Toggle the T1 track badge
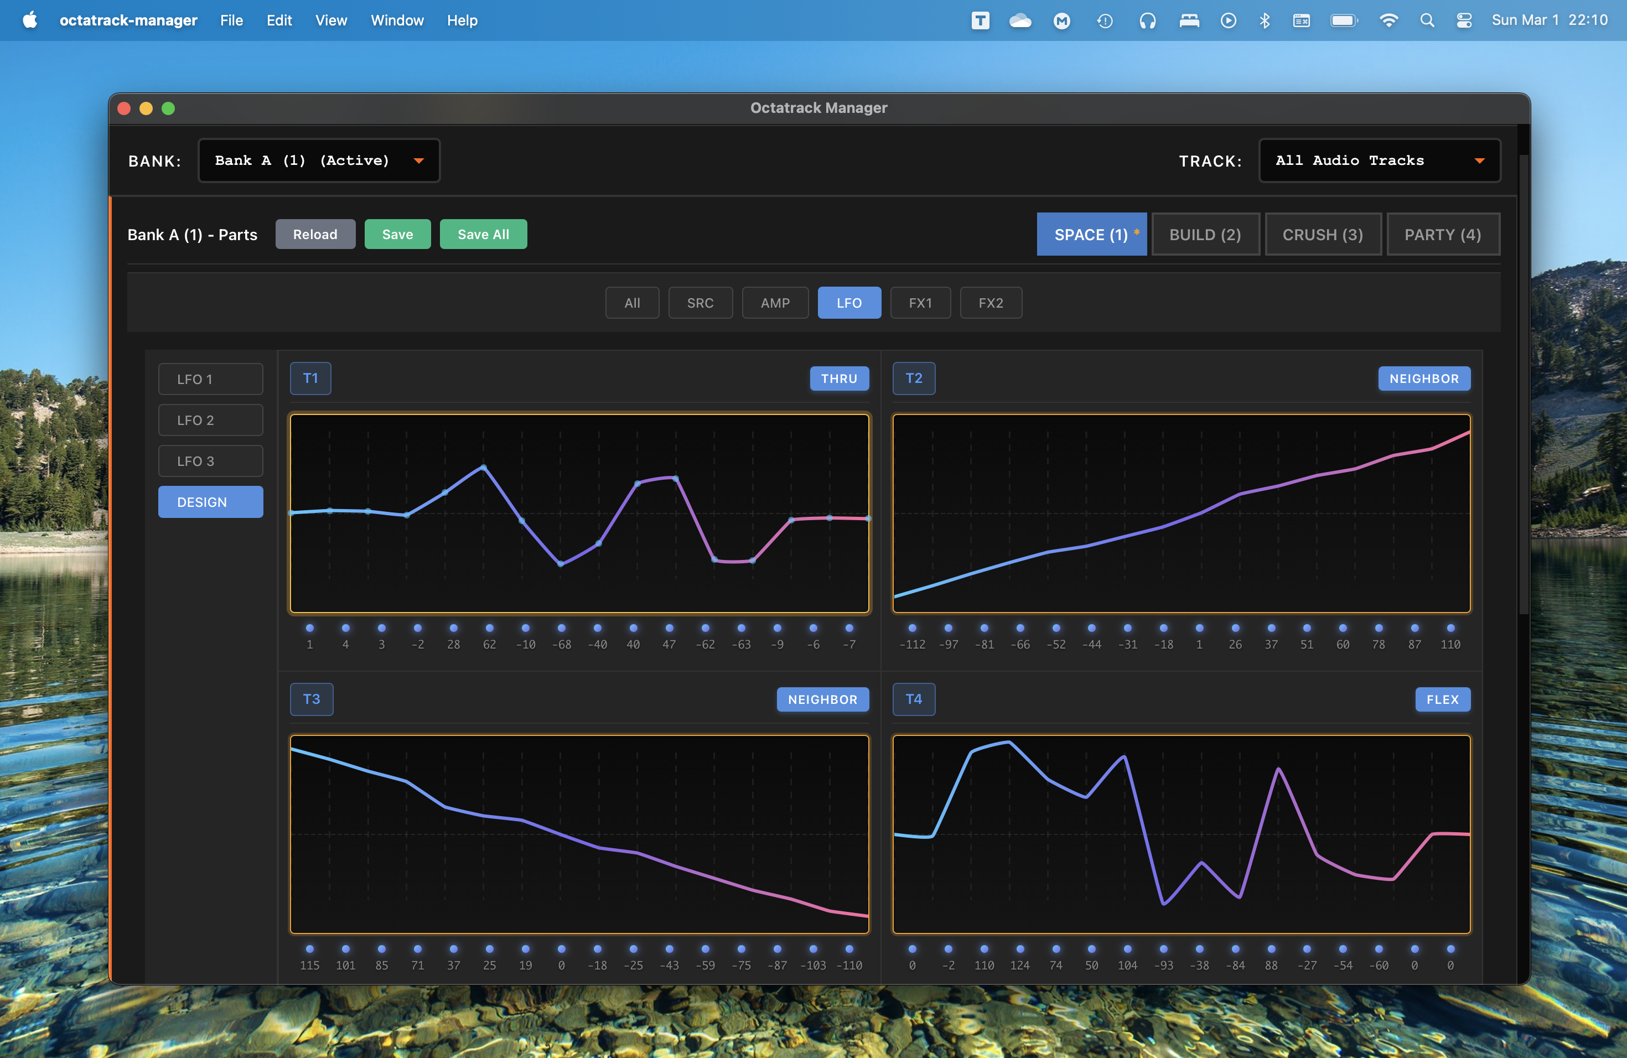Image resolution: width=1627 pixels, height=1058 pixels. point(310,378)
